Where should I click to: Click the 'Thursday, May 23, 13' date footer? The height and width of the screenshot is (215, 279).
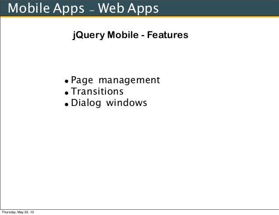click(17, 212)
